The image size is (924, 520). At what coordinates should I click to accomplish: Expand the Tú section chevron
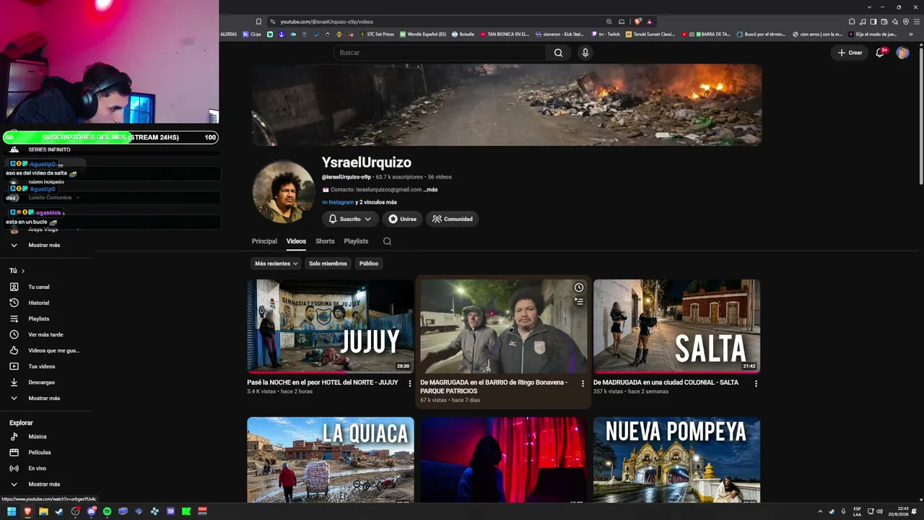pos(23,271)
